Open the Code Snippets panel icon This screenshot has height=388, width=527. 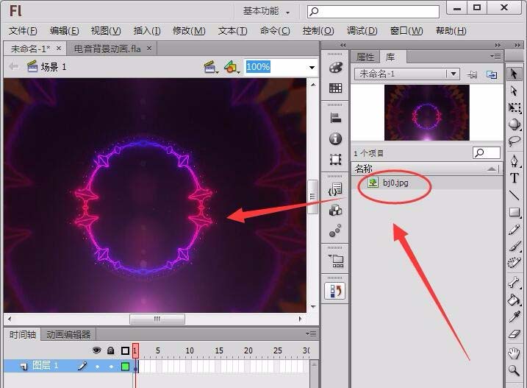point(335,190)
